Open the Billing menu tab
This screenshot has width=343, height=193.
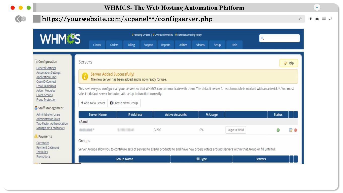(131, 45)
